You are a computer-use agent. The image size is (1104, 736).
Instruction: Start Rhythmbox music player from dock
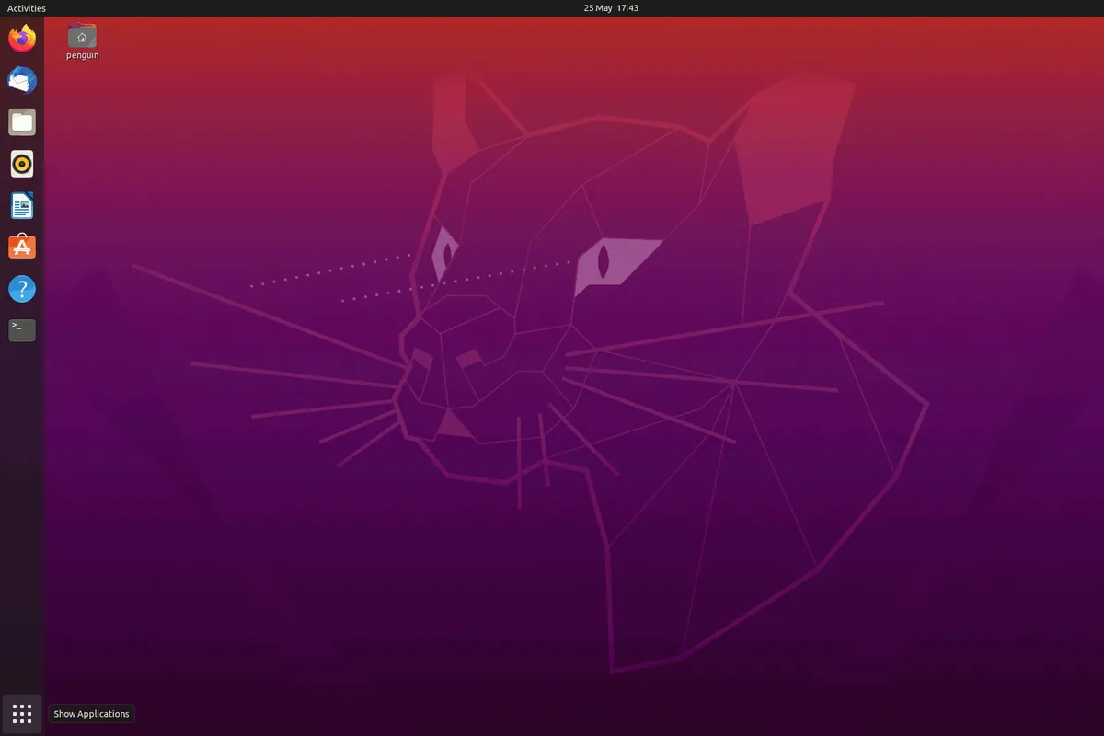(22, 165)
